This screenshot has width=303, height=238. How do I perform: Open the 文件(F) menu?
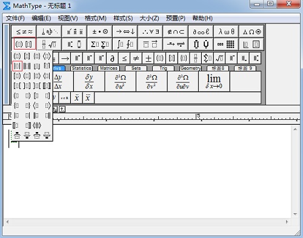coord(15,18)
